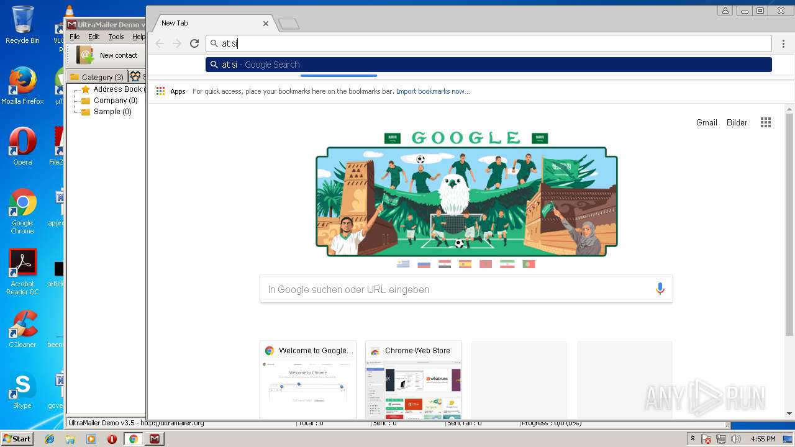
Task: Click the voice search microphone icon
Action: [x=660, y=289]
